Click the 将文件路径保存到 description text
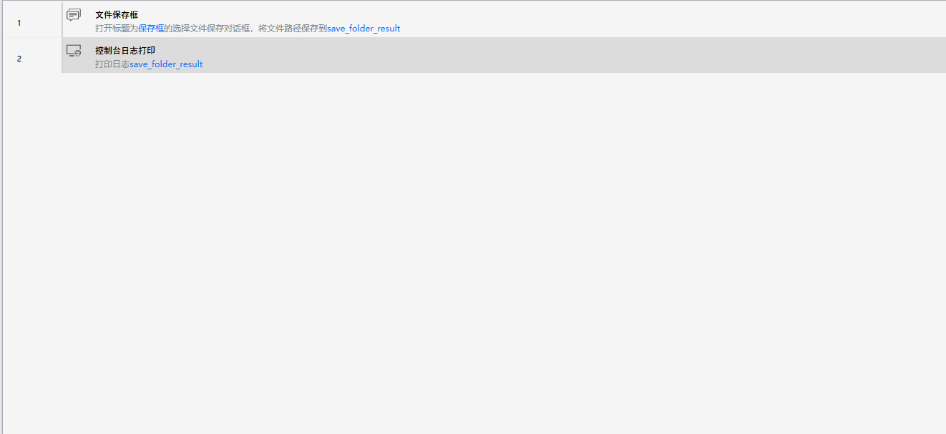Screen dimensions: 946x434 click(293, 29)
